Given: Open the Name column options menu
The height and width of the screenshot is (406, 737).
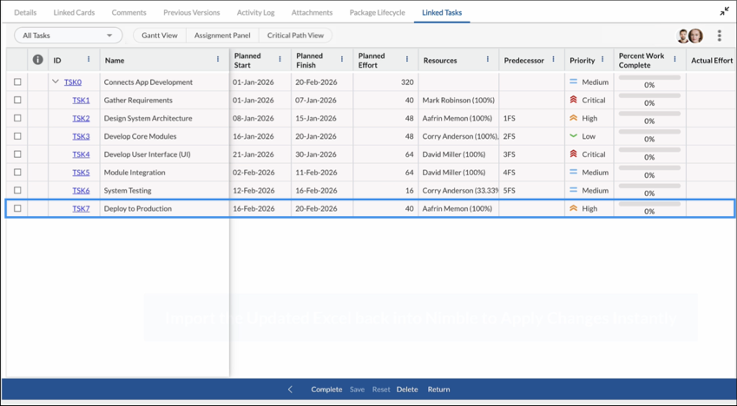Looking at the screenshot, I should [x=218, y=59].
